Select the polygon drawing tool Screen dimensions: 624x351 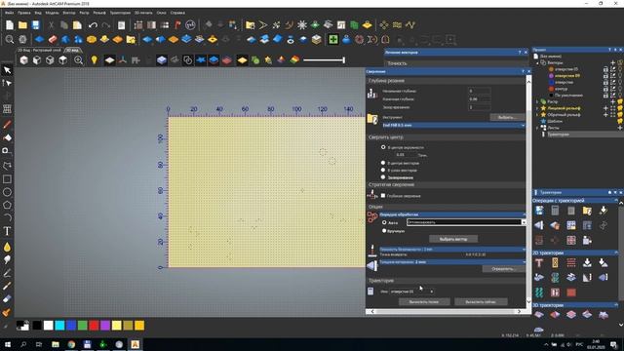(7, 205)
